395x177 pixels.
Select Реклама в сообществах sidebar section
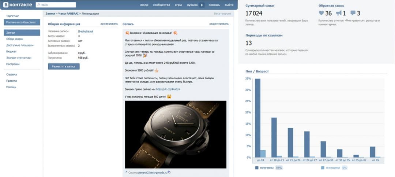22,22
